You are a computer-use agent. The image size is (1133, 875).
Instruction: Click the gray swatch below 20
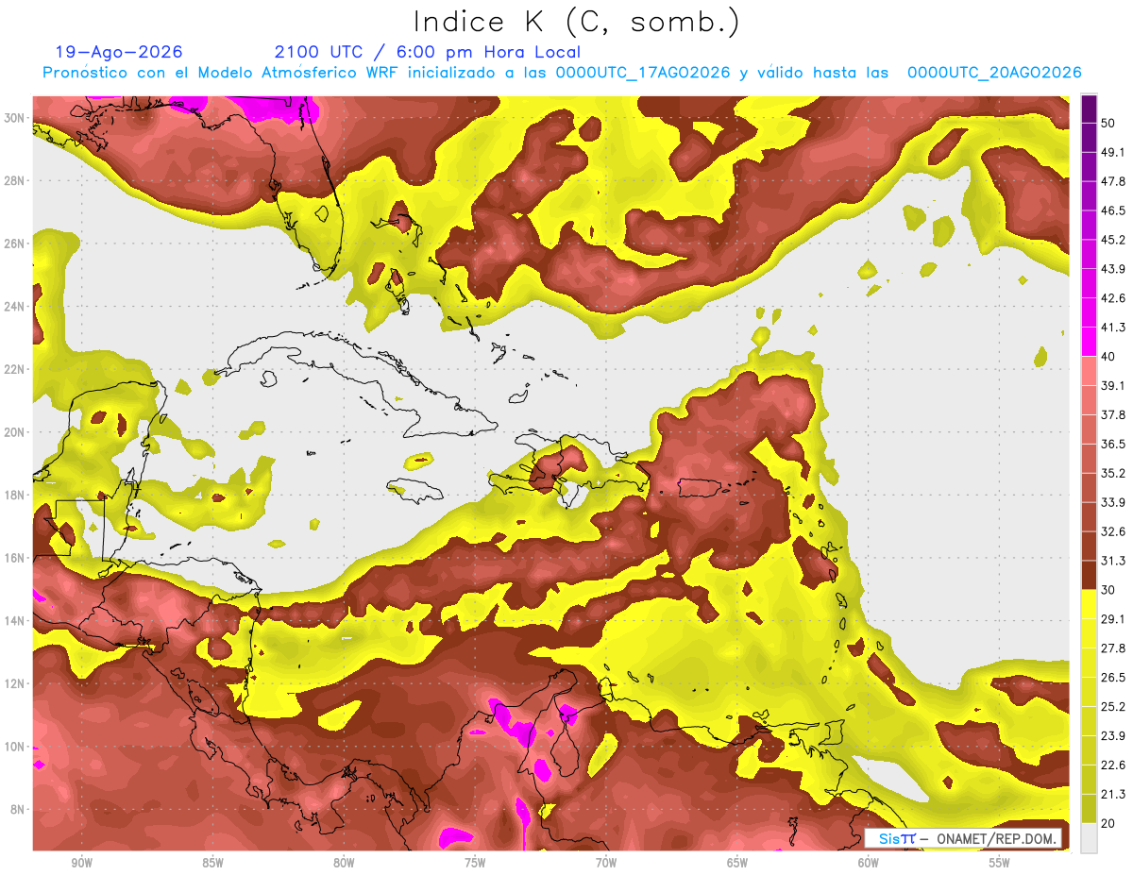click(1089, 837)
